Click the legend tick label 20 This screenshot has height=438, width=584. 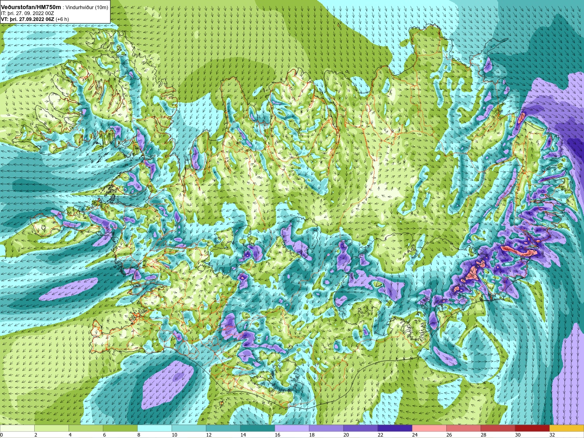pyautogui.click(x=346, y=435)
